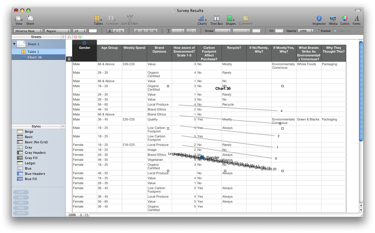Apply bold formatting
The height and width of the screenshot is (233, 375).
(110, 31)
